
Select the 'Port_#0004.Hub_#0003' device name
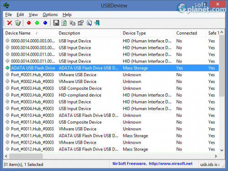(x=32, y=109)
